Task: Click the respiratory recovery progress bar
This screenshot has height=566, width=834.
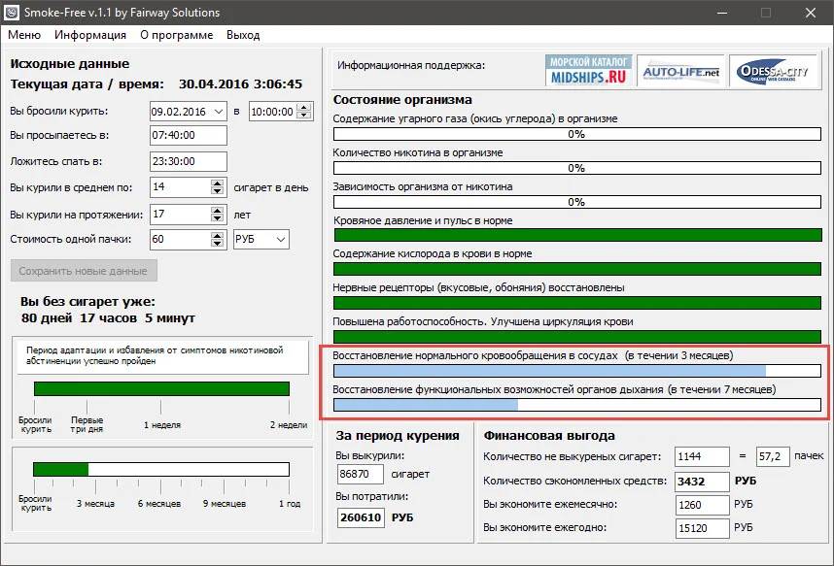Action: click(576, 405)
